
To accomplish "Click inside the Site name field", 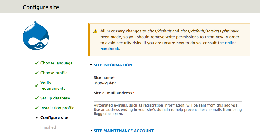I will pos(168,83).
